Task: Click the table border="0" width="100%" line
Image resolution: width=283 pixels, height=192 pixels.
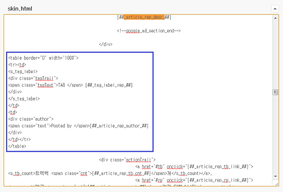Action: [x=43, y=58]
